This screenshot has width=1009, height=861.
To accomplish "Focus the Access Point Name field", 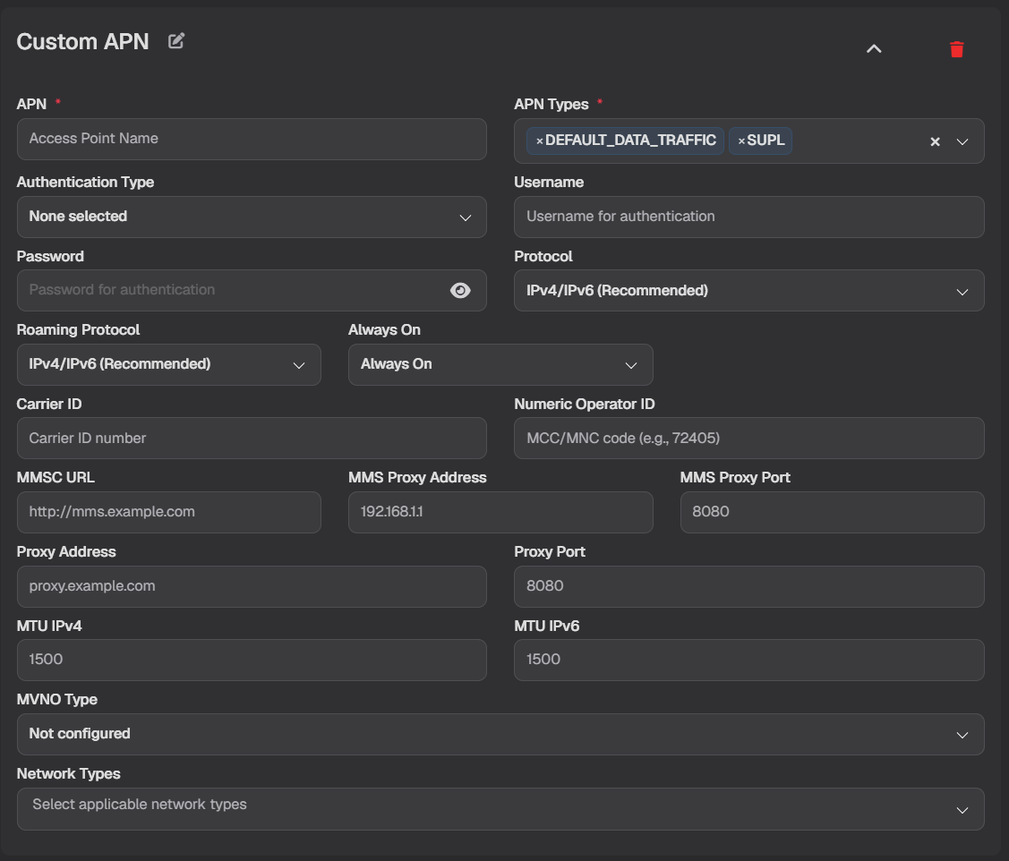I will click(x=252, y=139).
